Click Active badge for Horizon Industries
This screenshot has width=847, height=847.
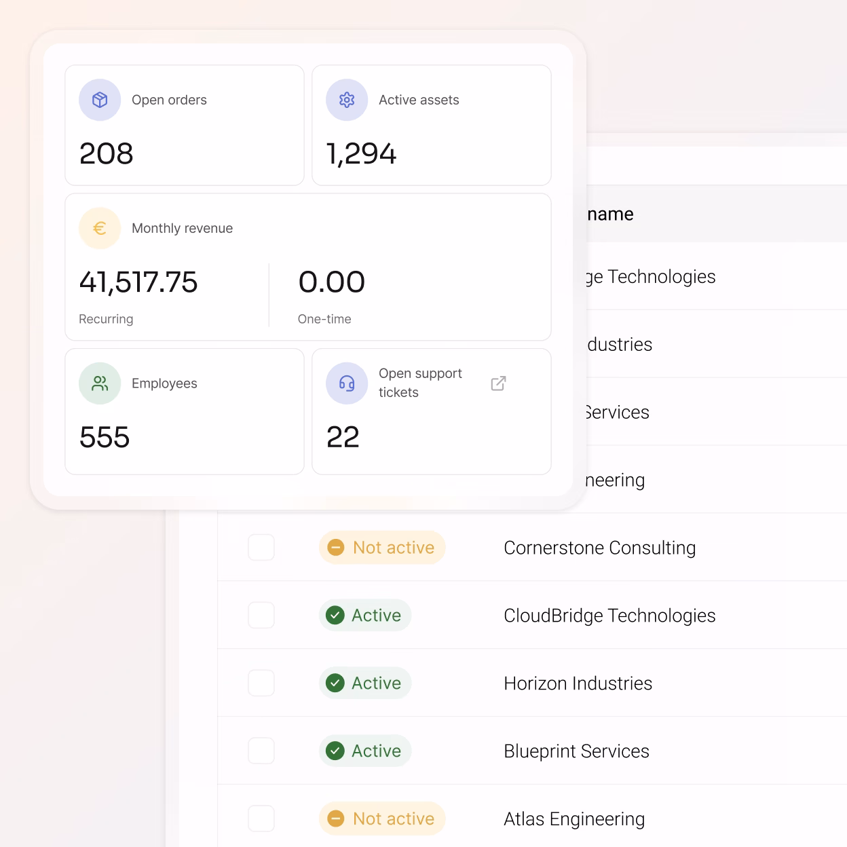(x=365, y=683)
